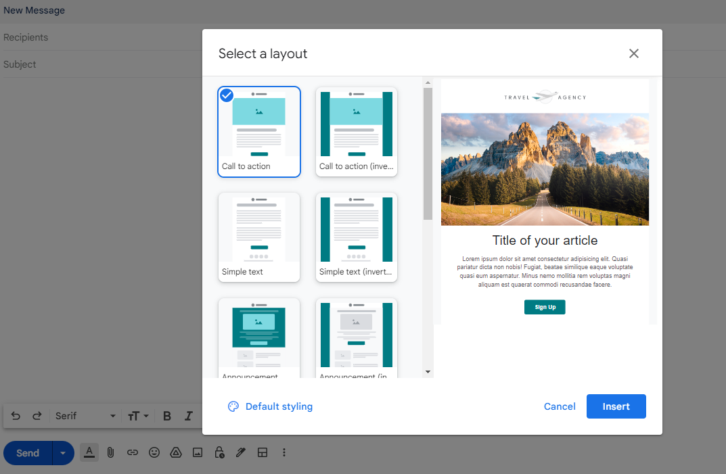Insert a signature with the pen icon
This screenshot has height=474, width=726.
coord(241,453)
